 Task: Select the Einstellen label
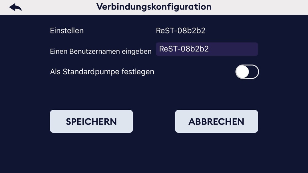pos(67,31)
